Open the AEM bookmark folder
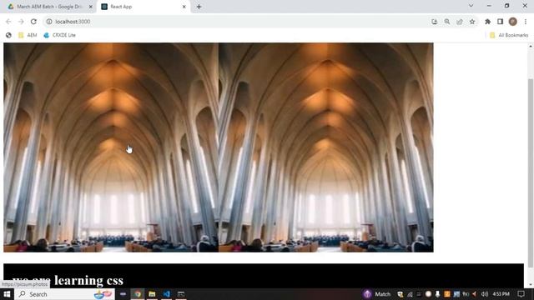 pos(28,35)
